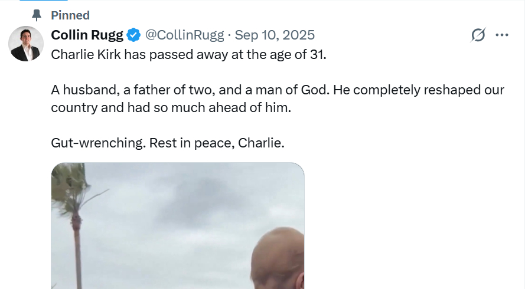Click 'Charlie Kirk has passed away' line
Viewport: 525px width, 289px height.
click(x=188, y=54)
